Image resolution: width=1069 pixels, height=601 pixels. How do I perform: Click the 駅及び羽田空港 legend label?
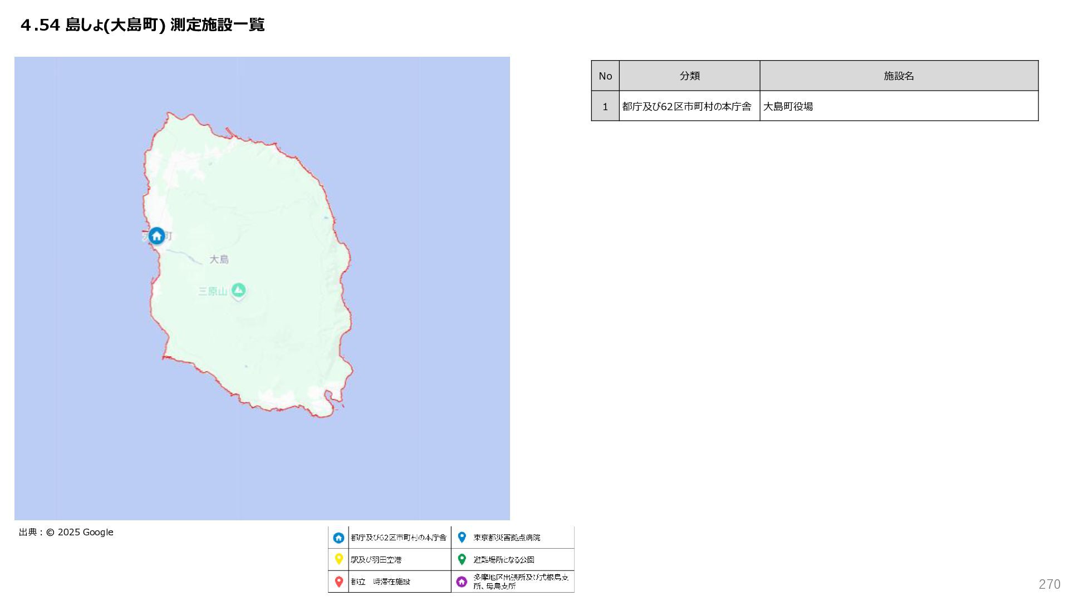tap(376, 560)
